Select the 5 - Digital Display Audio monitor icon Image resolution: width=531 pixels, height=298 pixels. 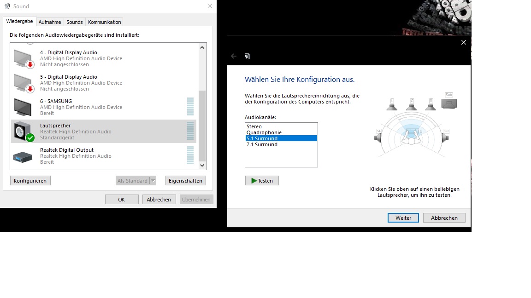coord(24,83)
